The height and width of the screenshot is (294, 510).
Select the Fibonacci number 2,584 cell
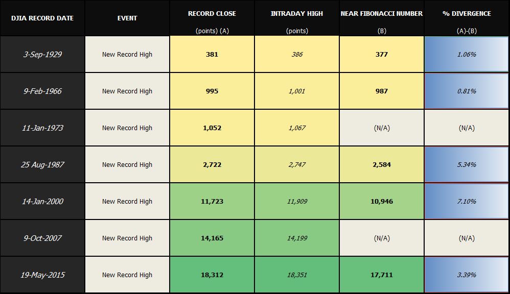pos(382,165)
